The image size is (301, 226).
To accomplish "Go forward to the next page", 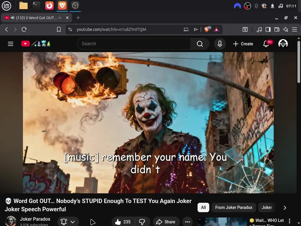I will [x=15, y=30].
